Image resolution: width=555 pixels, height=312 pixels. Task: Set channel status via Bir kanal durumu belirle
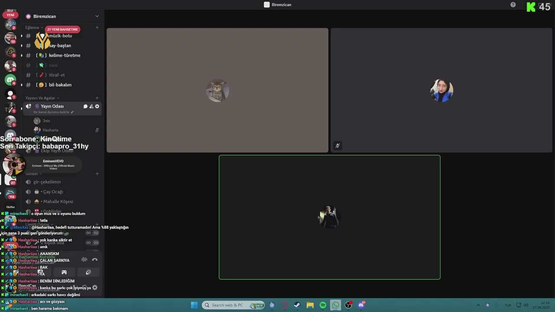53,112
